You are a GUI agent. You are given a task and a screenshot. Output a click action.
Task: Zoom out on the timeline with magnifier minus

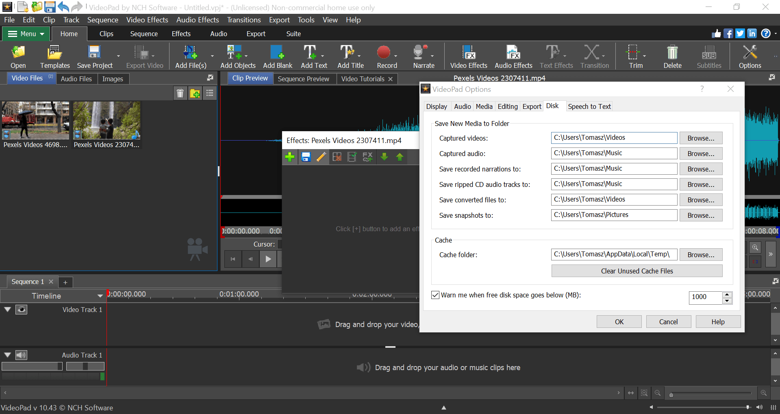point(658,393)
